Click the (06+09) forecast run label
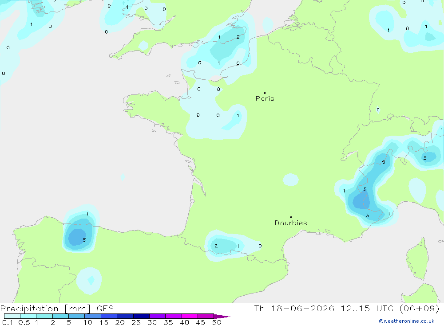The width and height of the screenshot is (444, 325). pyautogui.click(x=420, y=308)
